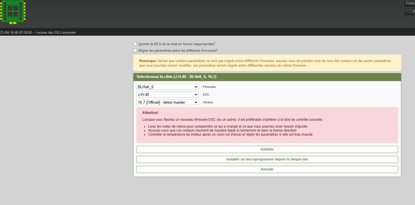Click the 'Ignorer la MCU et sa mise en forme' label text
Image resolution: width=415 pixels, height=205 pixels.
tap(177, 44)
